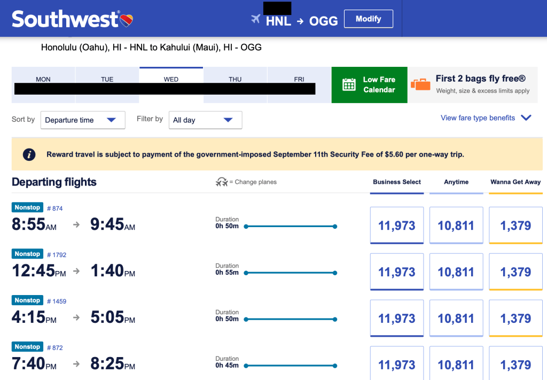The image size is (547, 380).
Task: Click the orange luggage bags icon
Action: (420, 84)
